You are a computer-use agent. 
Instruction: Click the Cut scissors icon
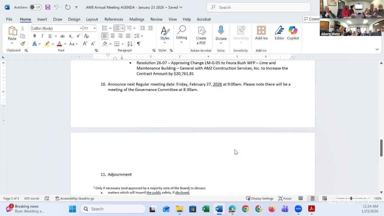point(22,28)
